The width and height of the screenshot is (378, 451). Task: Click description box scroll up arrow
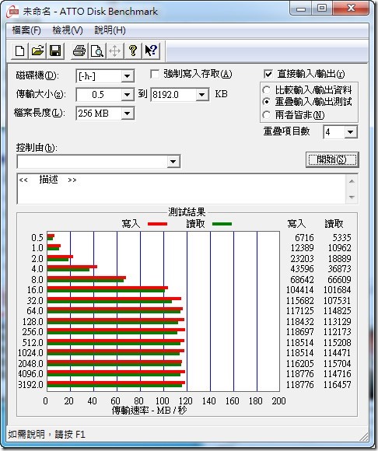352,181
